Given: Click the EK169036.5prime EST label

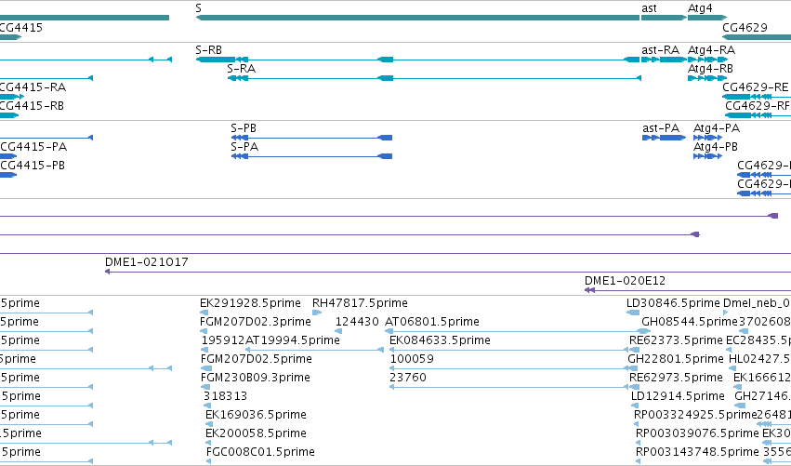Looking at the screenshot, I should pyautogui.click(x=256, y=415).
